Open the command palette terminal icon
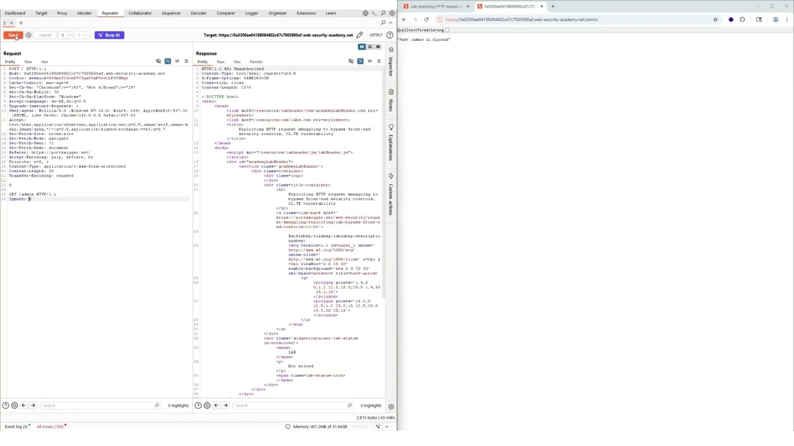 coord(375,13)
